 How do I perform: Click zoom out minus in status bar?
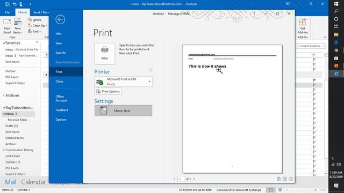click(x=287, y=190)
